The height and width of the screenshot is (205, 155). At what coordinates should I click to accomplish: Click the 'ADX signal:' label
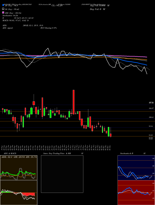[8, 28]
